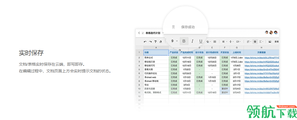This screenshot has height=120, width=297.
Task: Click the 表格迭代计划 document title
Action: 153,33
